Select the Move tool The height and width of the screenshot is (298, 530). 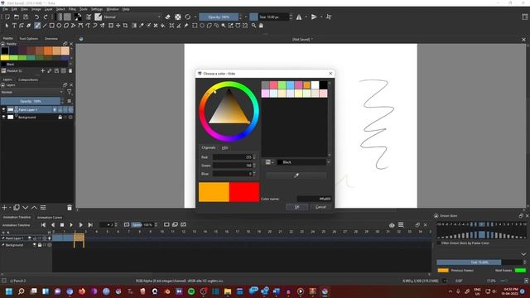[x=118, y=26]
